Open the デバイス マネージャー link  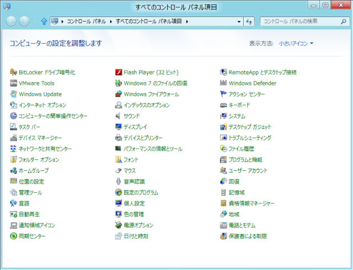pyautogui.click(x=40, y=138)
